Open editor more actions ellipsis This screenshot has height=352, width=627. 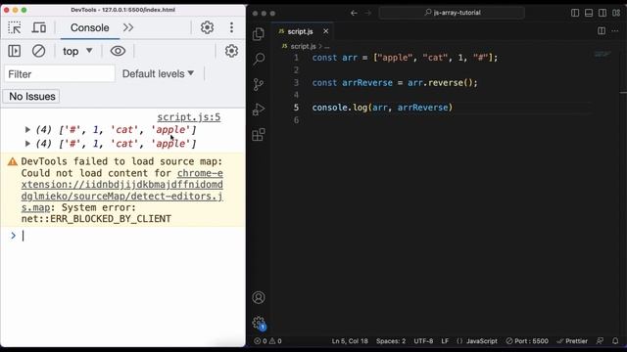tap(615, 30)
